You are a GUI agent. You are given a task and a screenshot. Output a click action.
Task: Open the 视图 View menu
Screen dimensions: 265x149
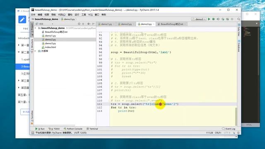(x=47, y=15)
